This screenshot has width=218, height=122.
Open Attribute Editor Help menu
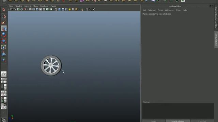coord(185,10)
